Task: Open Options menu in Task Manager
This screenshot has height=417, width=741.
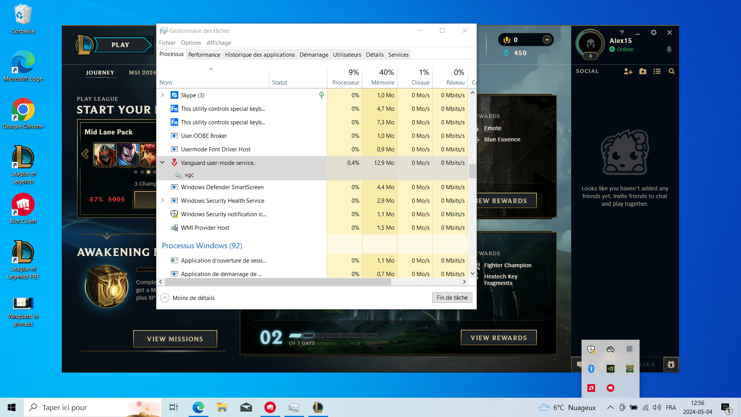Action: (x=191, y=42)
